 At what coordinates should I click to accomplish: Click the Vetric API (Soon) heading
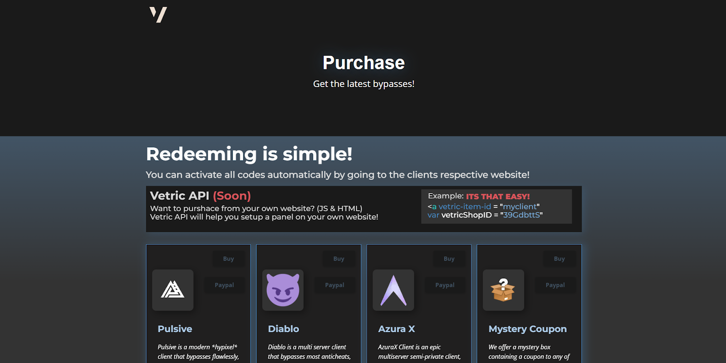201,196
